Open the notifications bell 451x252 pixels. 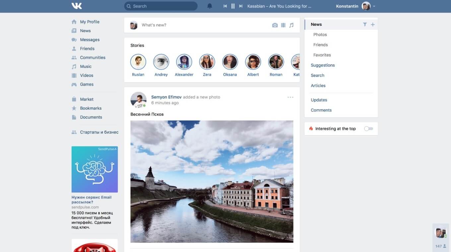click(x=210, y=6)
